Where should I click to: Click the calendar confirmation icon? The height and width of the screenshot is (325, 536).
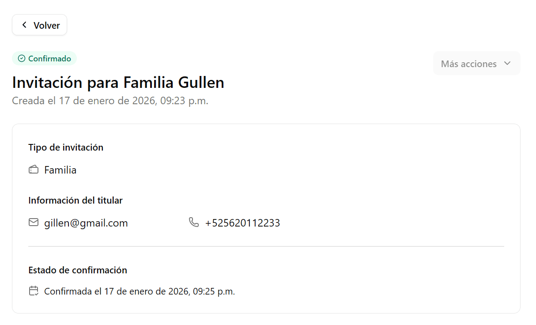tap(34, 291)
